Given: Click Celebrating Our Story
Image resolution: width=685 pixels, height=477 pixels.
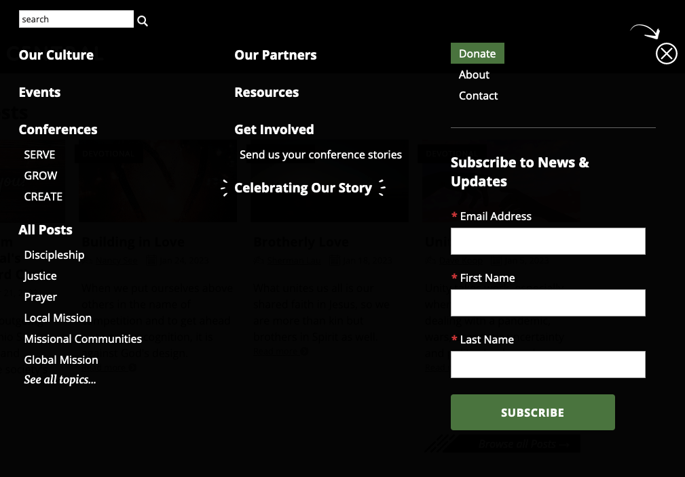Looking at the screenshot, I should tap(303, 188).
